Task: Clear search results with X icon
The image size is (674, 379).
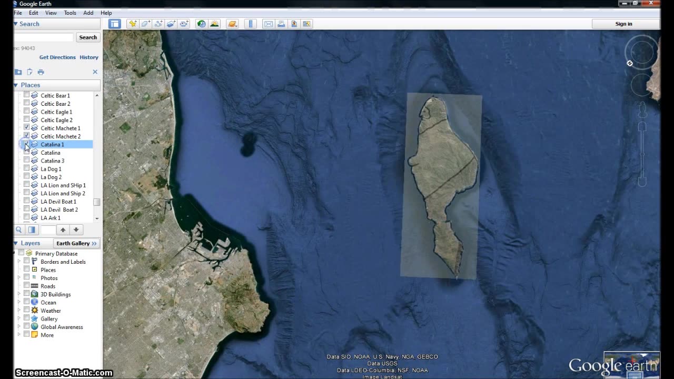Action: pyautogui.click(x=95, y=72)
